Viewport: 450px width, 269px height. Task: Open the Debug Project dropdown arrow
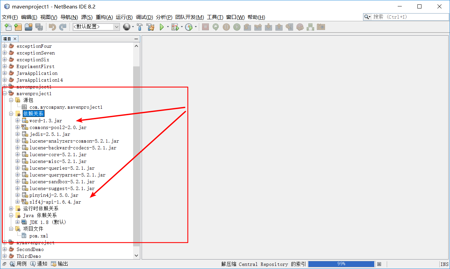click(x=182, y=27)
